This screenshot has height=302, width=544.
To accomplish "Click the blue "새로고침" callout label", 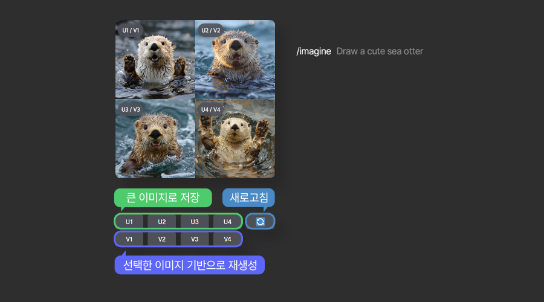I will pos(248,198).
